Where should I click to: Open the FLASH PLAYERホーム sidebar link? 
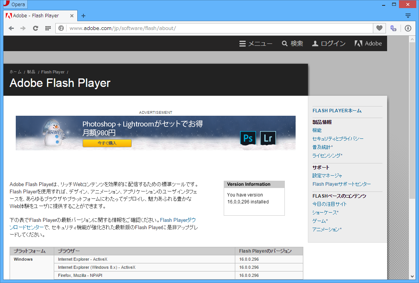click(337, 111)
